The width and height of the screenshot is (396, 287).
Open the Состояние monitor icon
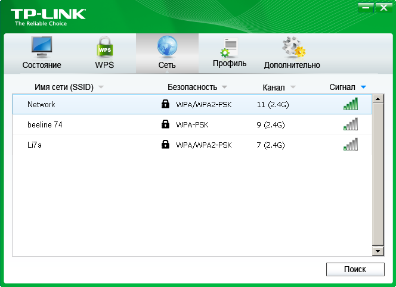coord(42,48)
